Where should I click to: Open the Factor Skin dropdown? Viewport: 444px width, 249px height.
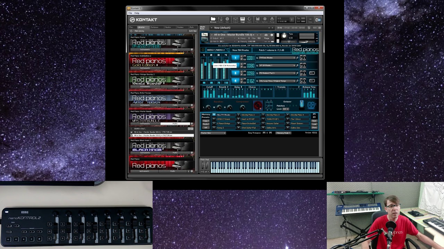213,133
